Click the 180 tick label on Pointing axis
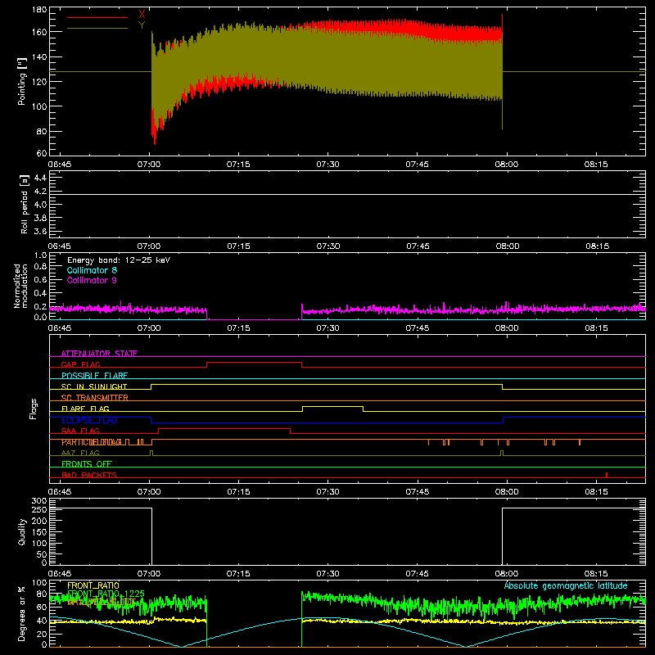Viewport: 655px width, 655px height. (x=39, y=10)
